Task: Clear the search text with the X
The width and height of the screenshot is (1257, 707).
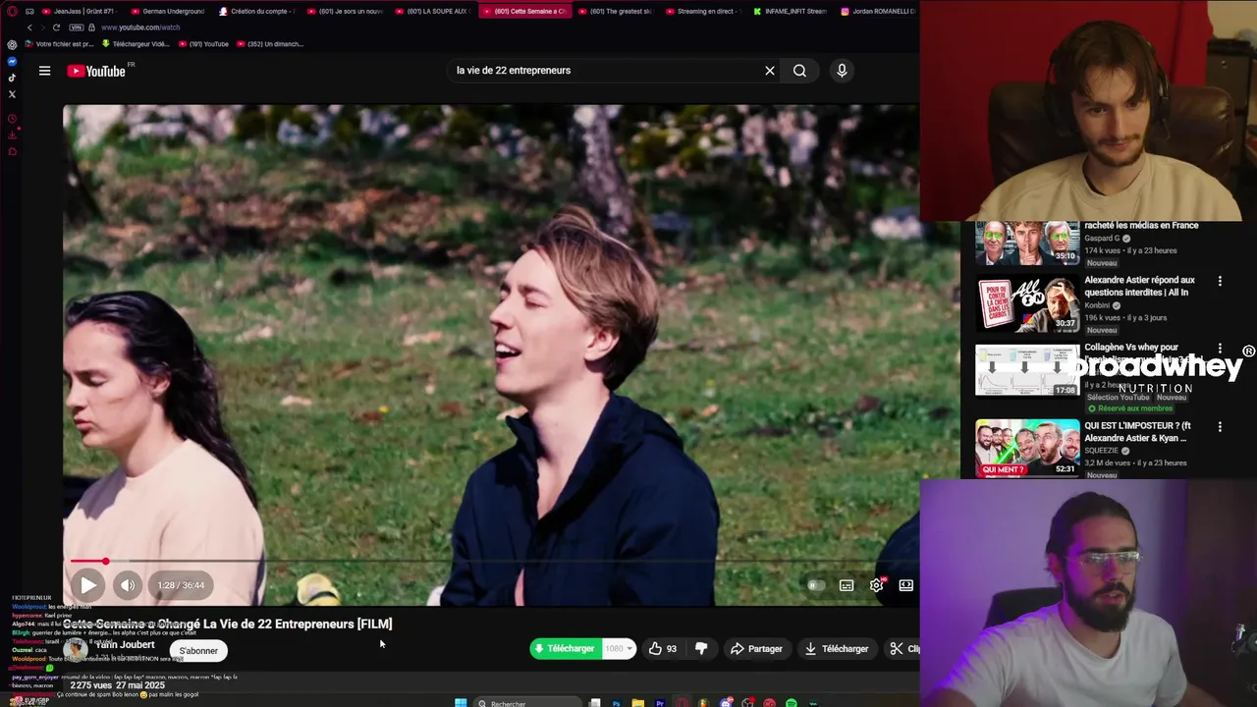Action: [770, 71]
